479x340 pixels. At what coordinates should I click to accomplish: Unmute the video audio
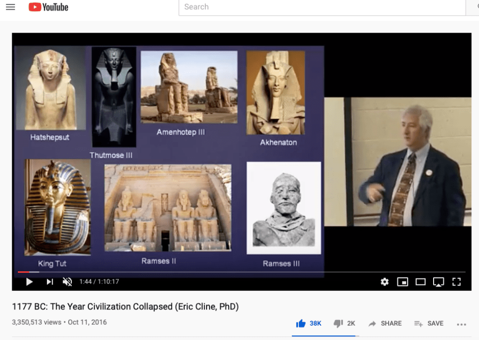[x=67, y=281]
